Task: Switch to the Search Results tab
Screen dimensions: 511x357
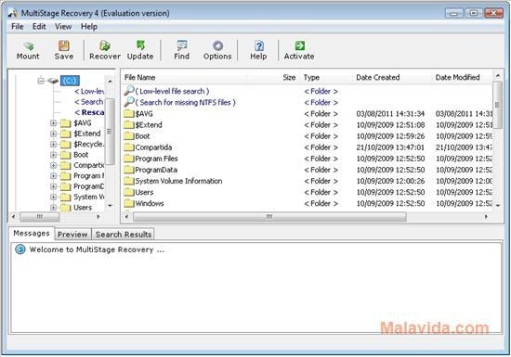Action: click(x=124, y=234)
